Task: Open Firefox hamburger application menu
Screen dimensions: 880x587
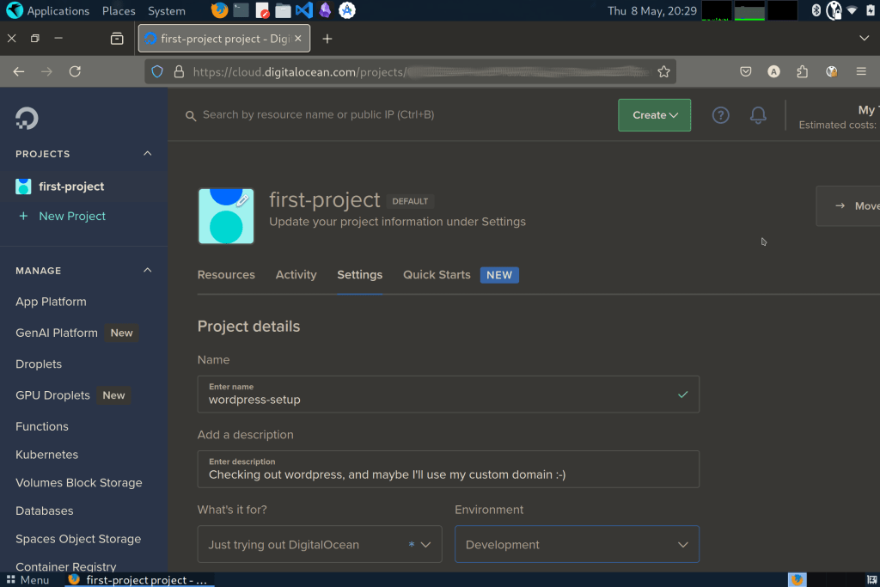Action: click(x=861, y=71)
